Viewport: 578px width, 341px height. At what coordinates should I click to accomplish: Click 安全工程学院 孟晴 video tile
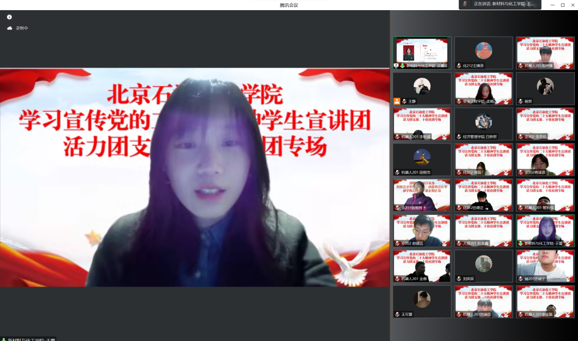483,88
